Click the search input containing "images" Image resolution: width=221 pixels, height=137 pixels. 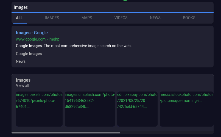tap(113, 7)
